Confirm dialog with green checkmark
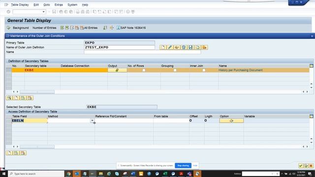The image size is (315, 177). (301, 166)
